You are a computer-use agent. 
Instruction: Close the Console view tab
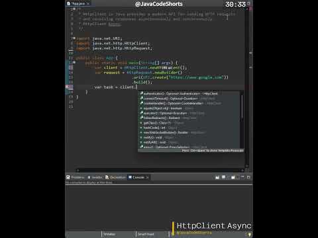(147, 177)
